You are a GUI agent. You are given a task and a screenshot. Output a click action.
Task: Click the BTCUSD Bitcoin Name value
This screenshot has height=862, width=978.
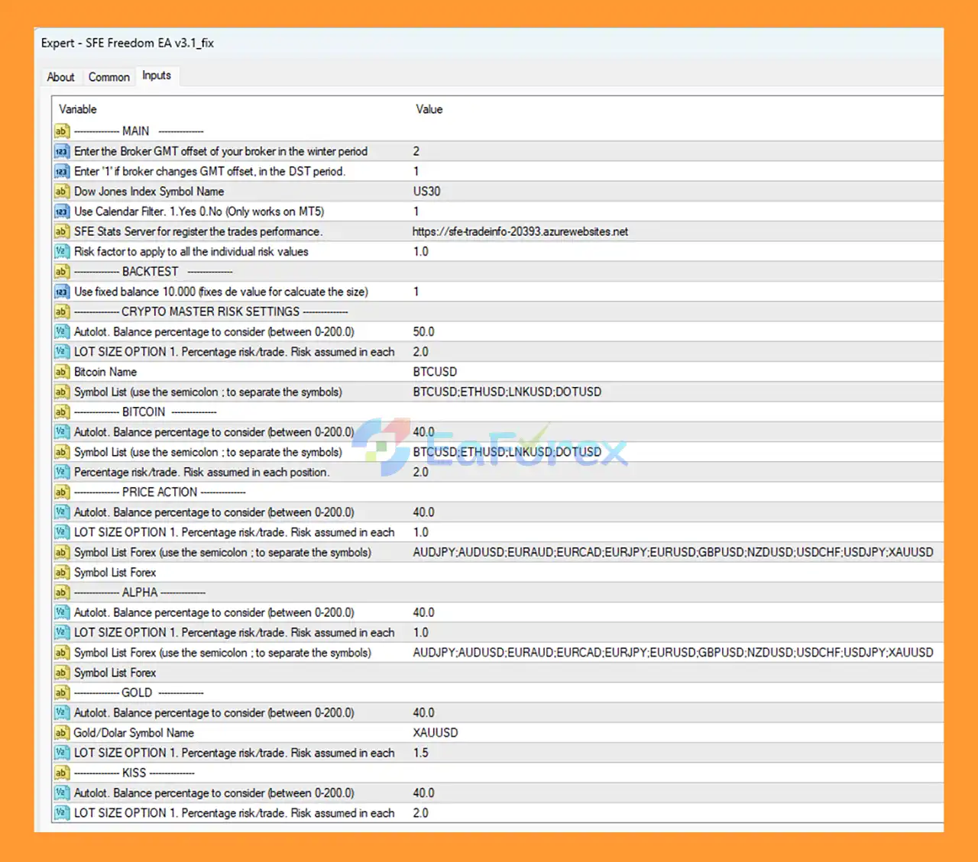click(x=435, y=372)
